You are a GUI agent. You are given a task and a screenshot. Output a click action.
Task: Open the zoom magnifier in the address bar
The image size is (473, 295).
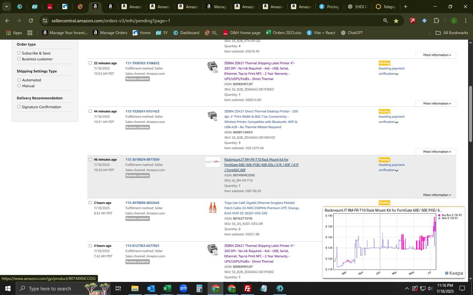click(385, 21)
